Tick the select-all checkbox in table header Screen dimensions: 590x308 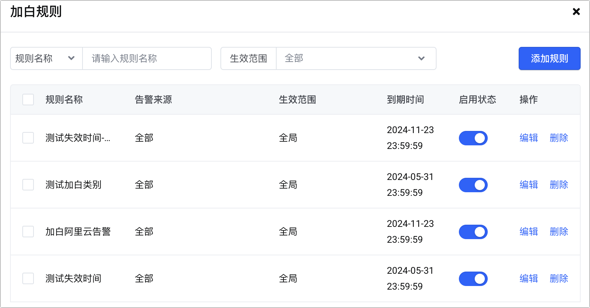28,100
